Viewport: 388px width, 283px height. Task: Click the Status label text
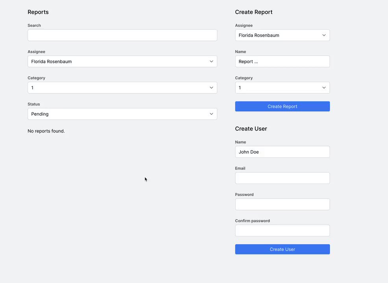click(33, 104)
